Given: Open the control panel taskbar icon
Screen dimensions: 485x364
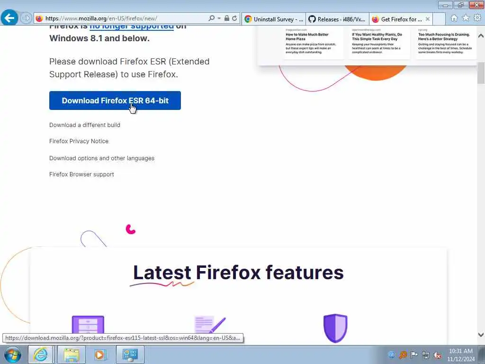Looking at the screenshot, I should pyautogui.click(x=130, y=355).
